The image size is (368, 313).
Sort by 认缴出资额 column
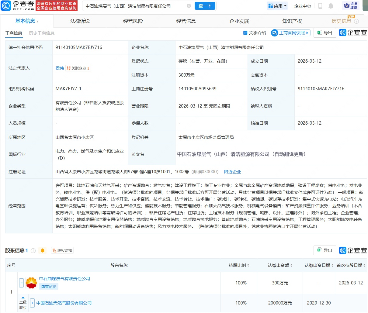tap(280, 265)
